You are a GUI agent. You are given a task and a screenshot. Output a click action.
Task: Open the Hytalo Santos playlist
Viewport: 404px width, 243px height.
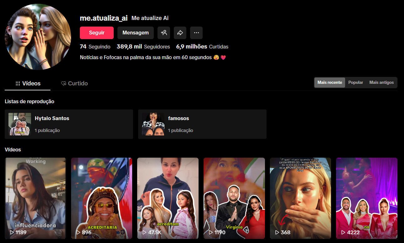[69, 124]
